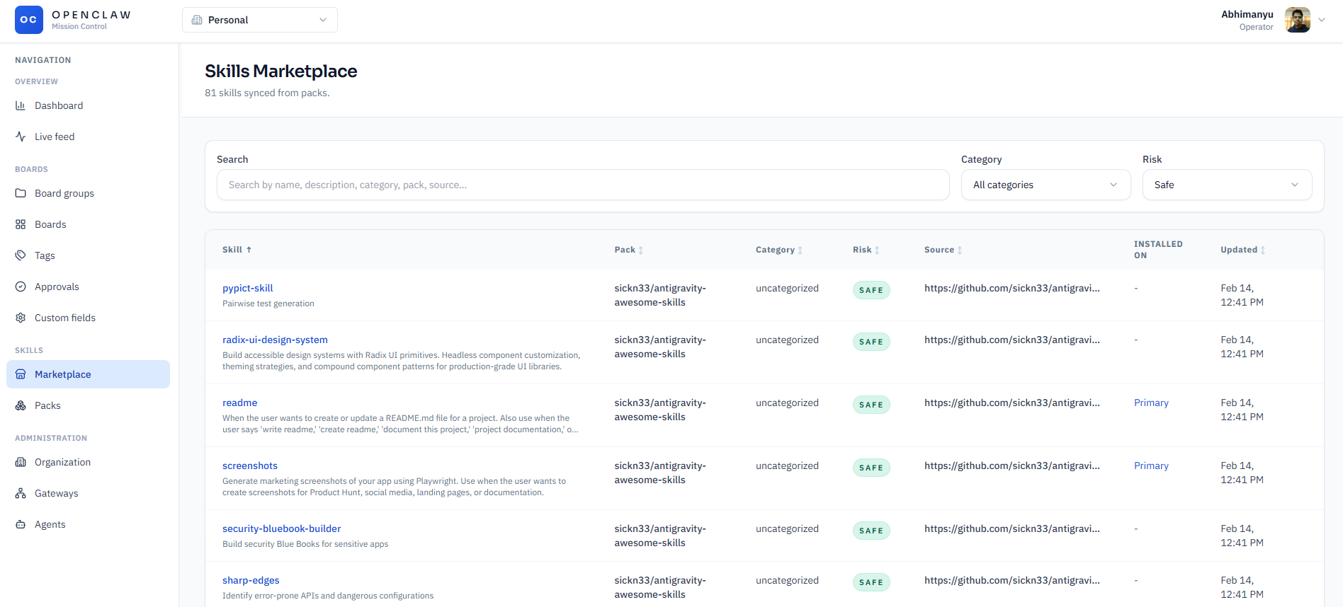This screenshot has width=1343, height=607.
Task: Click the Approvals checkmark icon
Action: click(21, 287)
